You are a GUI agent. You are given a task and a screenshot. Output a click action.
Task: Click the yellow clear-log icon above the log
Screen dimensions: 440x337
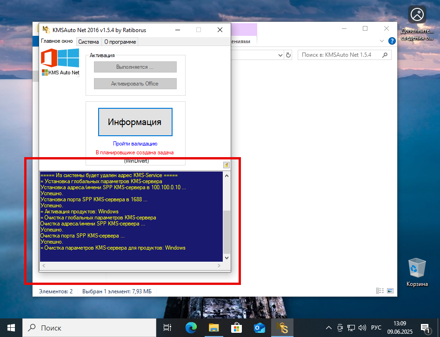[227, 165]
